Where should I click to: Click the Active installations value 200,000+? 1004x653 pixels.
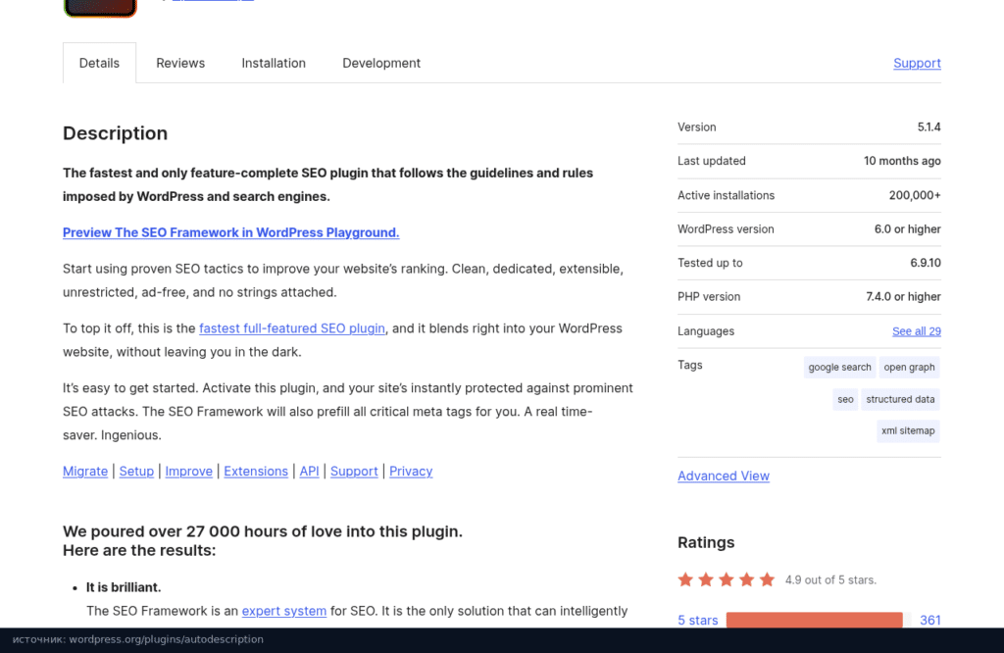tap(915, 195)
